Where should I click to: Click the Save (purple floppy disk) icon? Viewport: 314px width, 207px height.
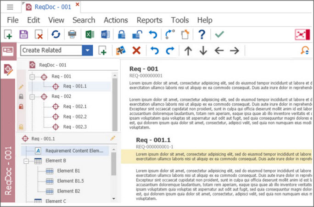pos(23,34)
